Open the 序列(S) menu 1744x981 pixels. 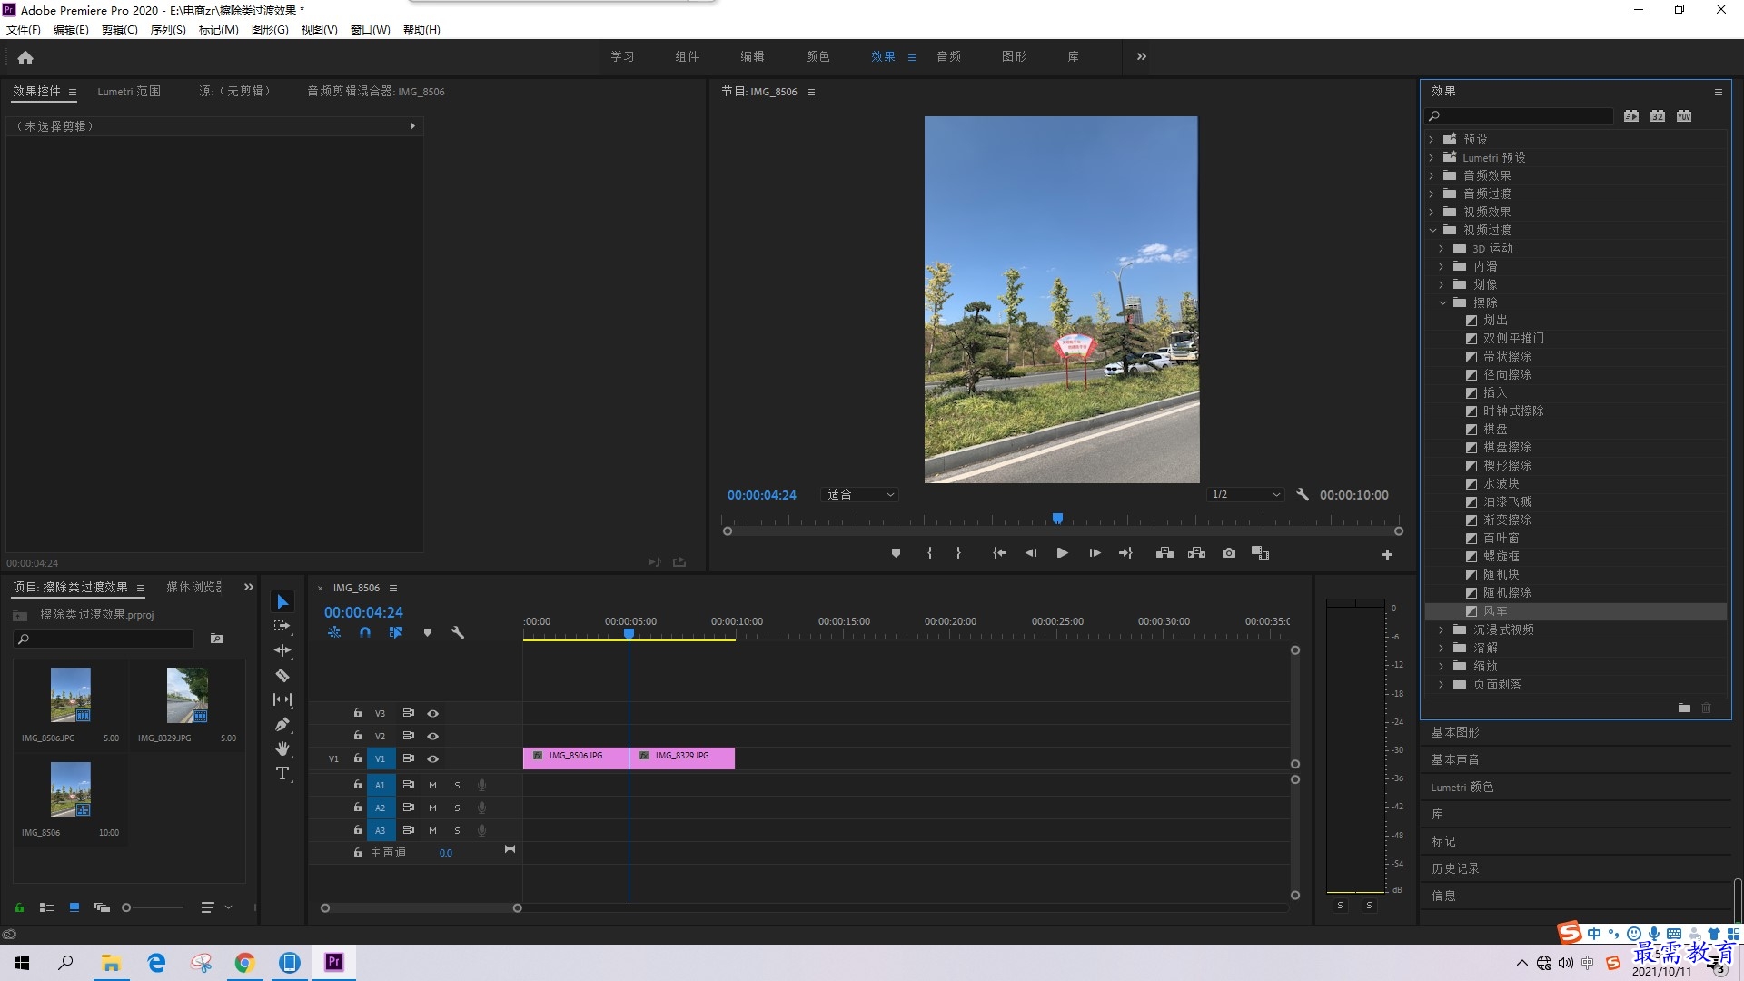pos(168,30)
